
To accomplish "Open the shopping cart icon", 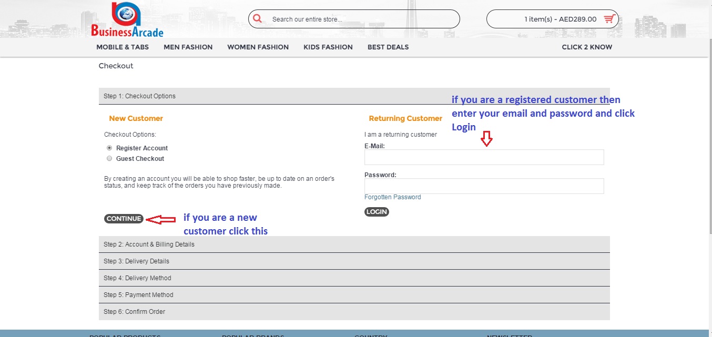I will 609,19.
